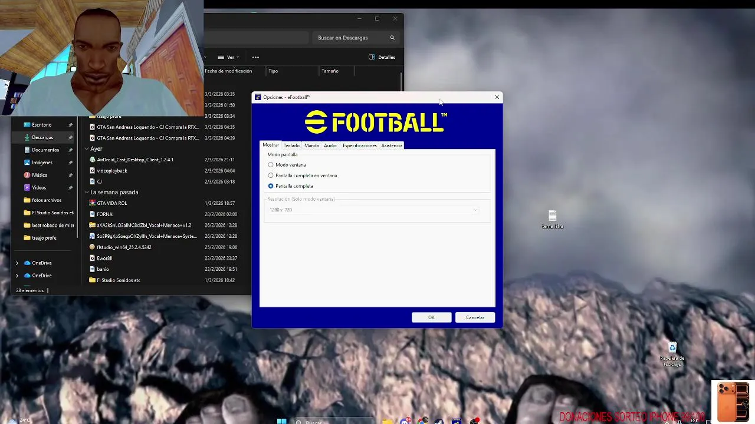Open the Asistencia tab

pos(392,145)
